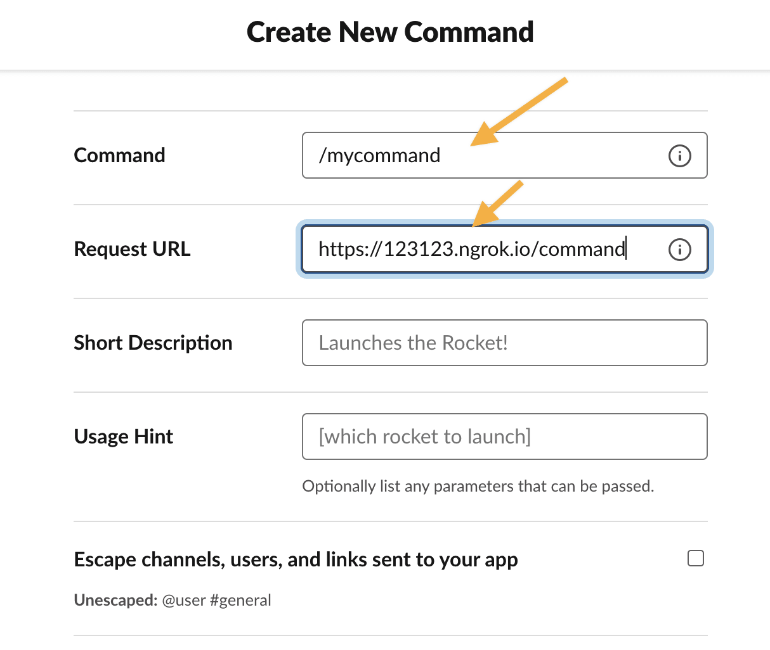Click the bold Command field label
Viewport: 770px width, 650px height.
[x=119, y=155]
